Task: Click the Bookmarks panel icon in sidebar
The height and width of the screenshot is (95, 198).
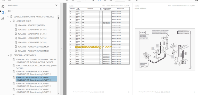Action: pos(3,13)
